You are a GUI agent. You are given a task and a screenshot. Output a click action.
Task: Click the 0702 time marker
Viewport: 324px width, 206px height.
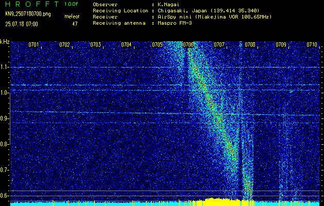pyautogui.click(x=64, y=45)
